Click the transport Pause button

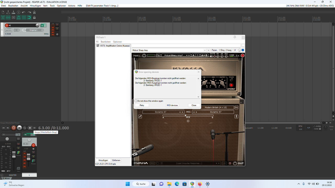tap(35, 128)
